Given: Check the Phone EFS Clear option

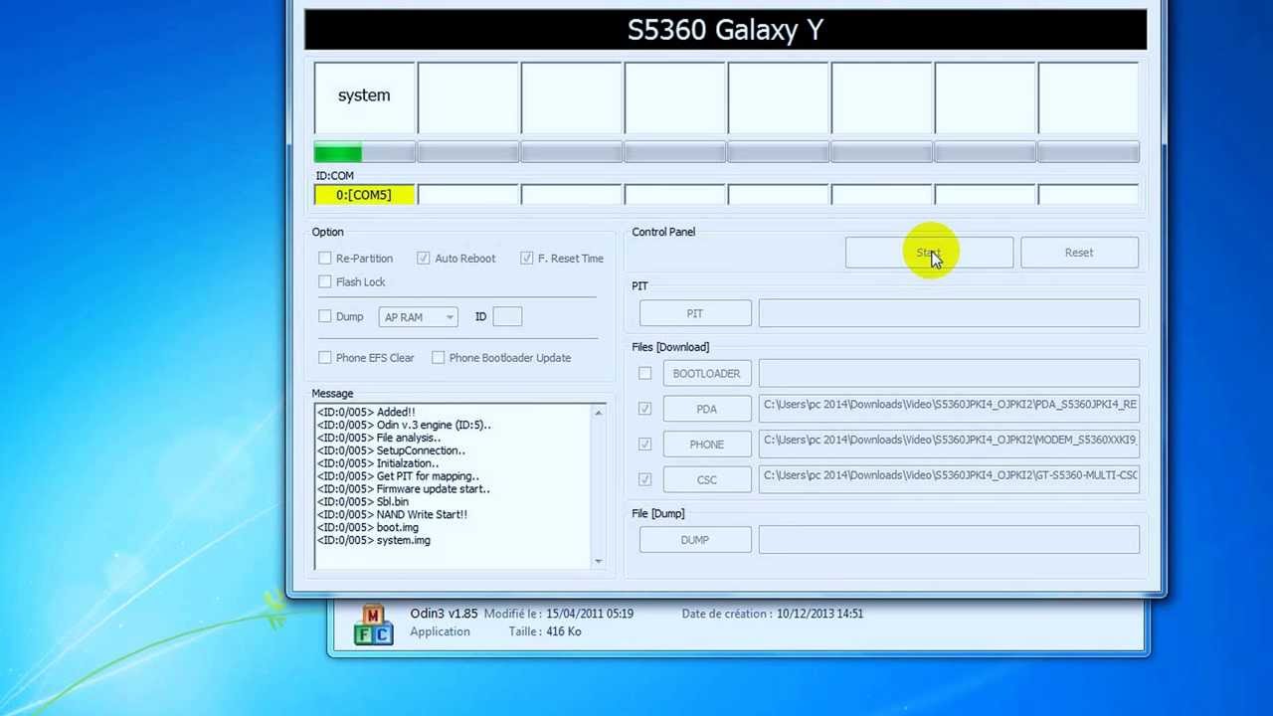Looking at the screenshot, I should (325, 358).
